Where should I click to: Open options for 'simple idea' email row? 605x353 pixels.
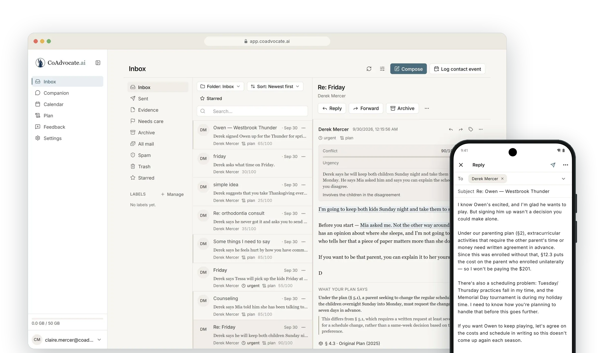[304, 185]
